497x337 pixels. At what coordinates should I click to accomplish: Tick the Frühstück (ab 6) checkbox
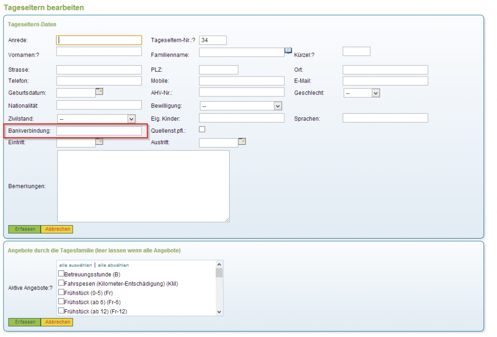point(61,302)
